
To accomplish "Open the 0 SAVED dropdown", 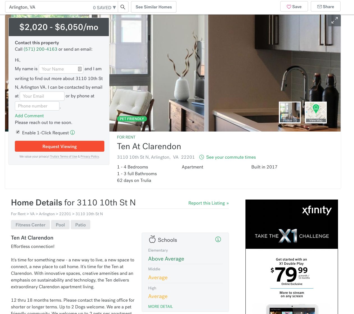I will tap(104, 8).
